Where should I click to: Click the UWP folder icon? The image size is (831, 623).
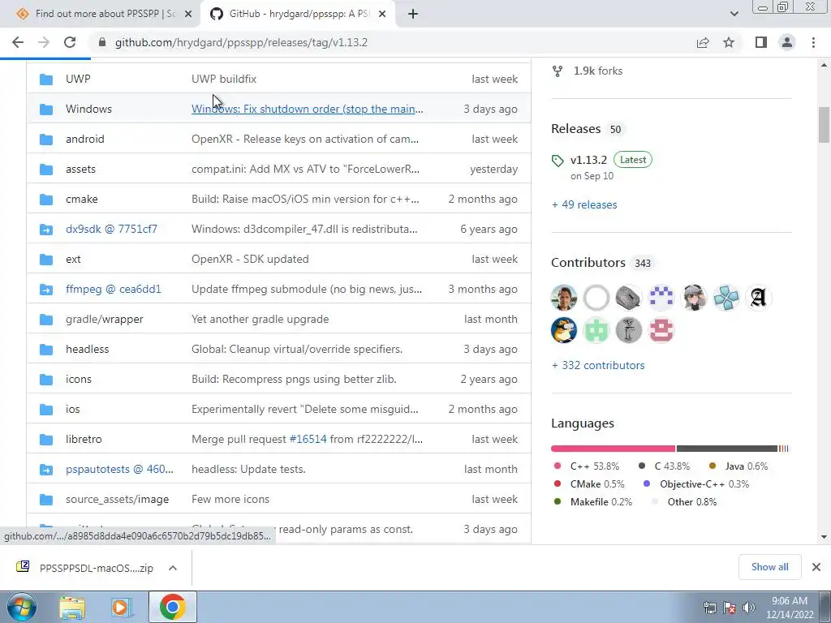(x=46, y=79)
